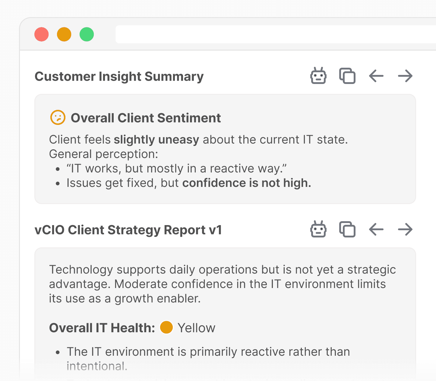Select the duplicate icon in the report header
Viewport: 436px width, 381px height.
click(x=347, y=229)
